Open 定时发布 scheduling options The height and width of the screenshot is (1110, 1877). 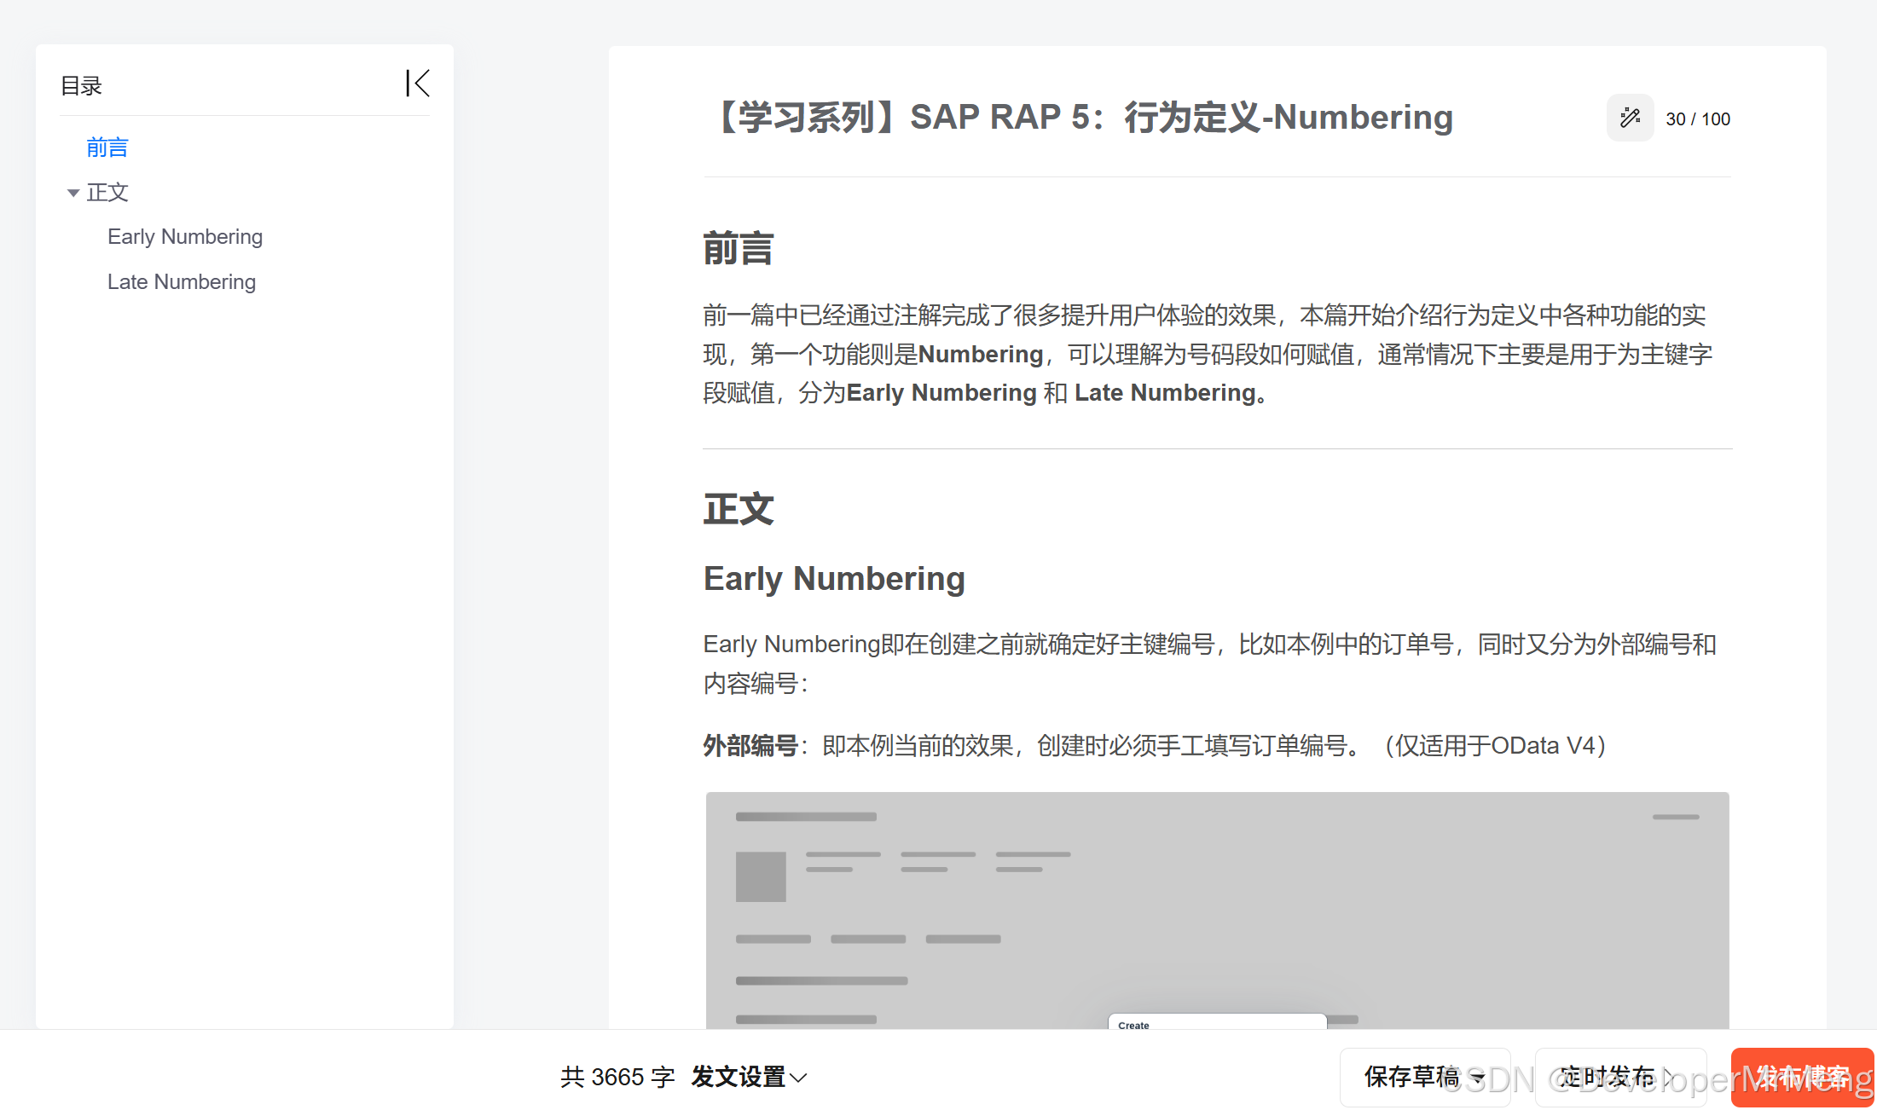pyautogui.click(x=1619, y=1077)
